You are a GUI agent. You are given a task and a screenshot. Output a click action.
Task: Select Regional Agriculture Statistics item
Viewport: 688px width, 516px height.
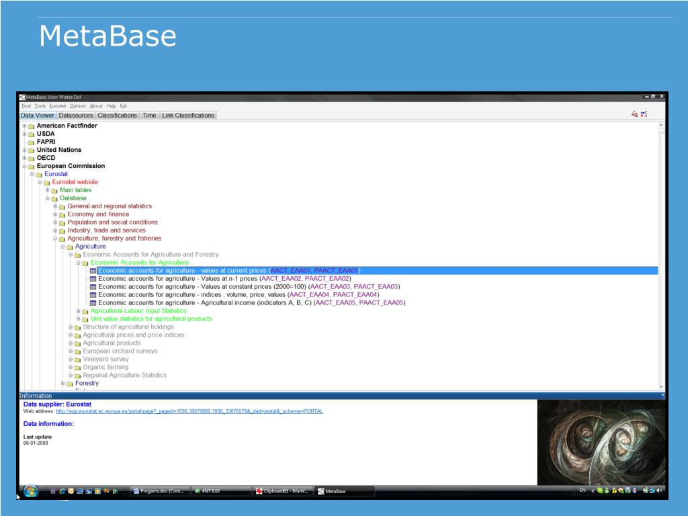click(x=124, y=375)
